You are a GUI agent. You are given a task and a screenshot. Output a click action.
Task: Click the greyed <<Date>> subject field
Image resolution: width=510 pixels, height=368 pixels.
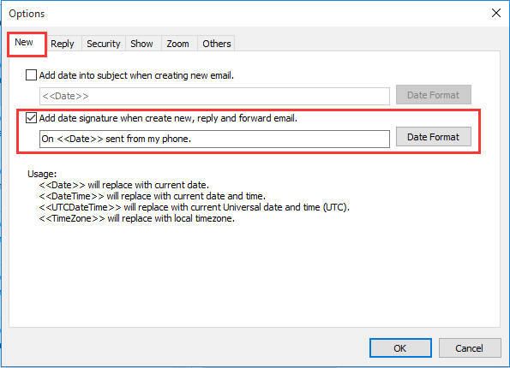tap(214, 96)
